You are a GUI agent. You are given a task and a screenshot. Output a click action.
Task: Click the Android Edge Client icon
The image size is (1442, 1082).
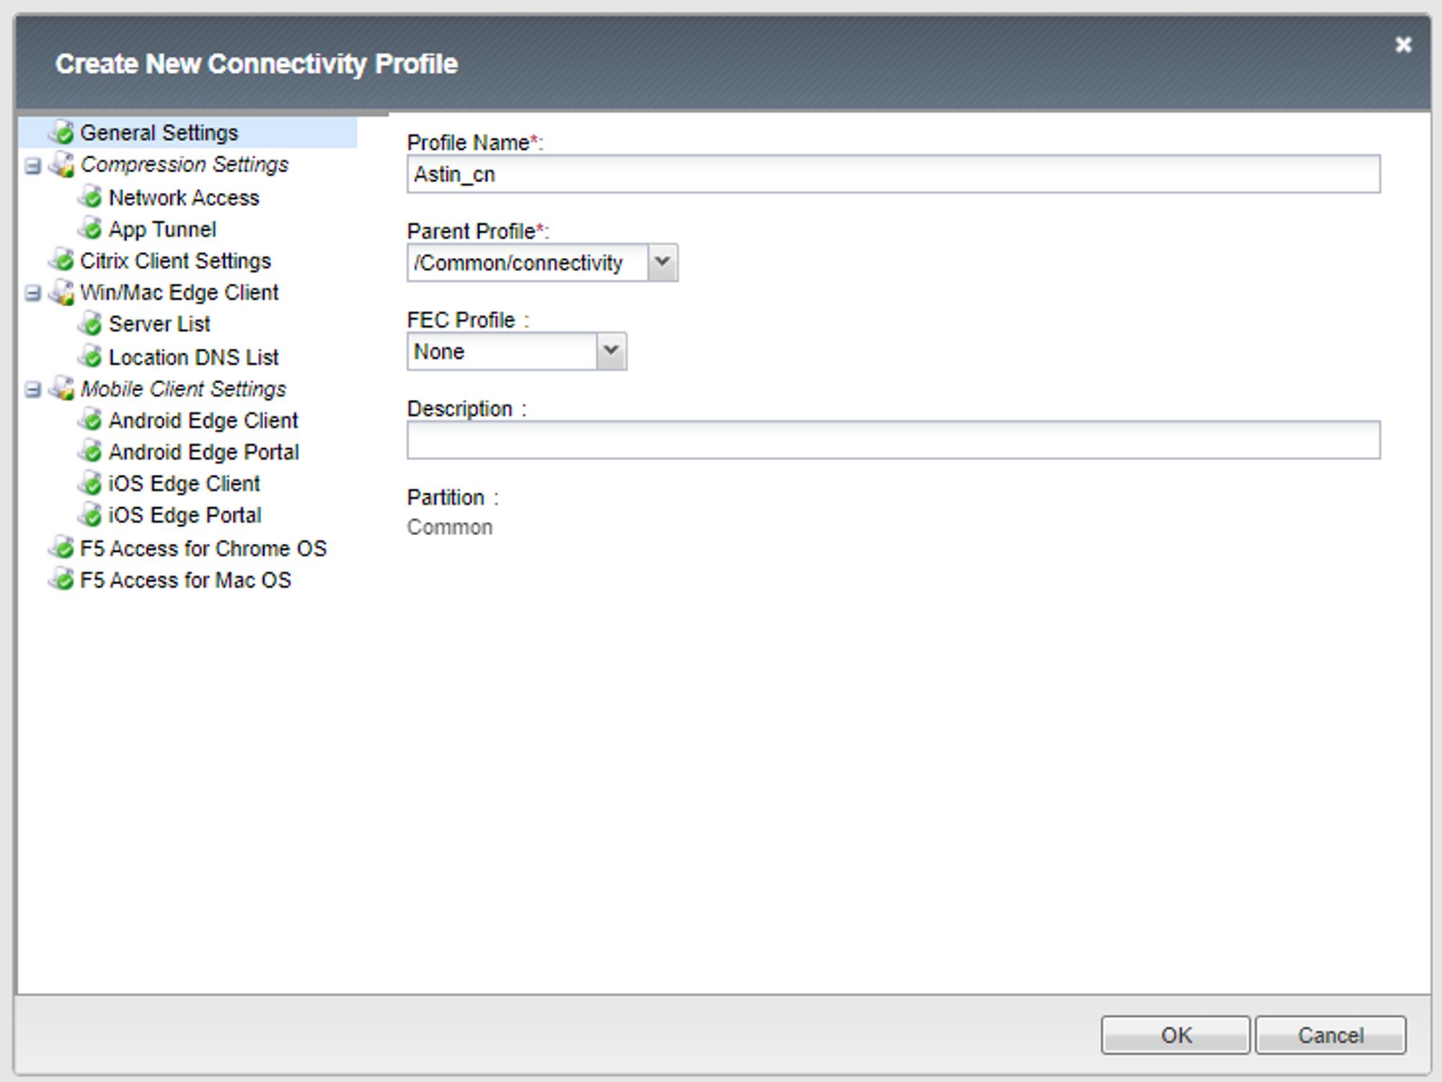[91, 420]
